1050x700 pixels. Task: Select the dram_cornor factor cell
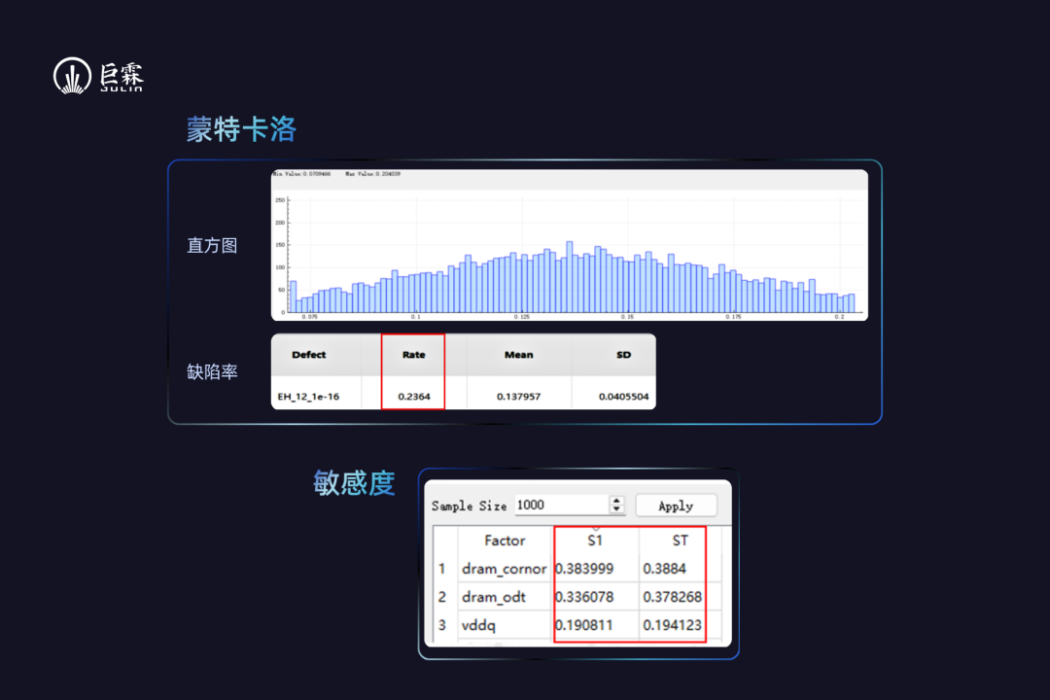tap(505, 569)
